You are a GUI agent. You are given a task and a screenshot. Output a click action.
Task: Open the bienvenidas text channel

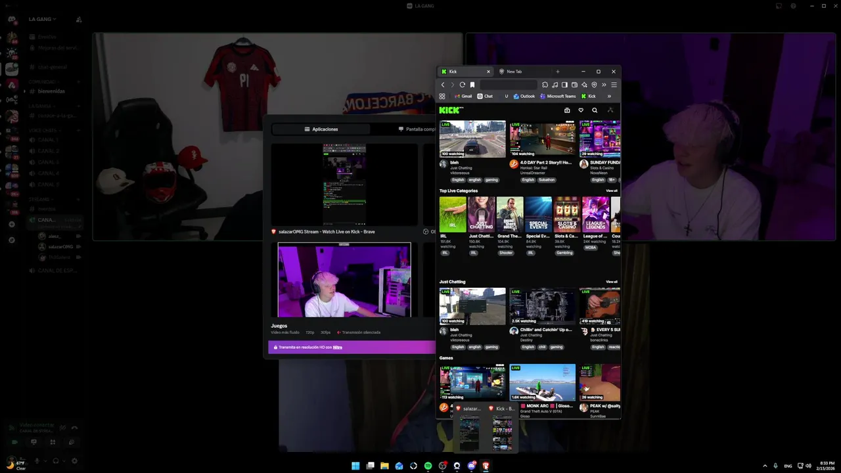[x=51, y=91]
